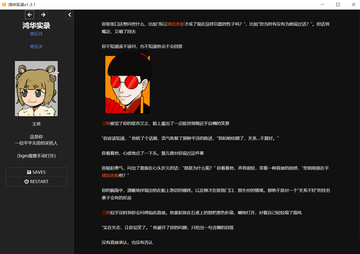Close the 鸿华实录 window

point(353,5)
